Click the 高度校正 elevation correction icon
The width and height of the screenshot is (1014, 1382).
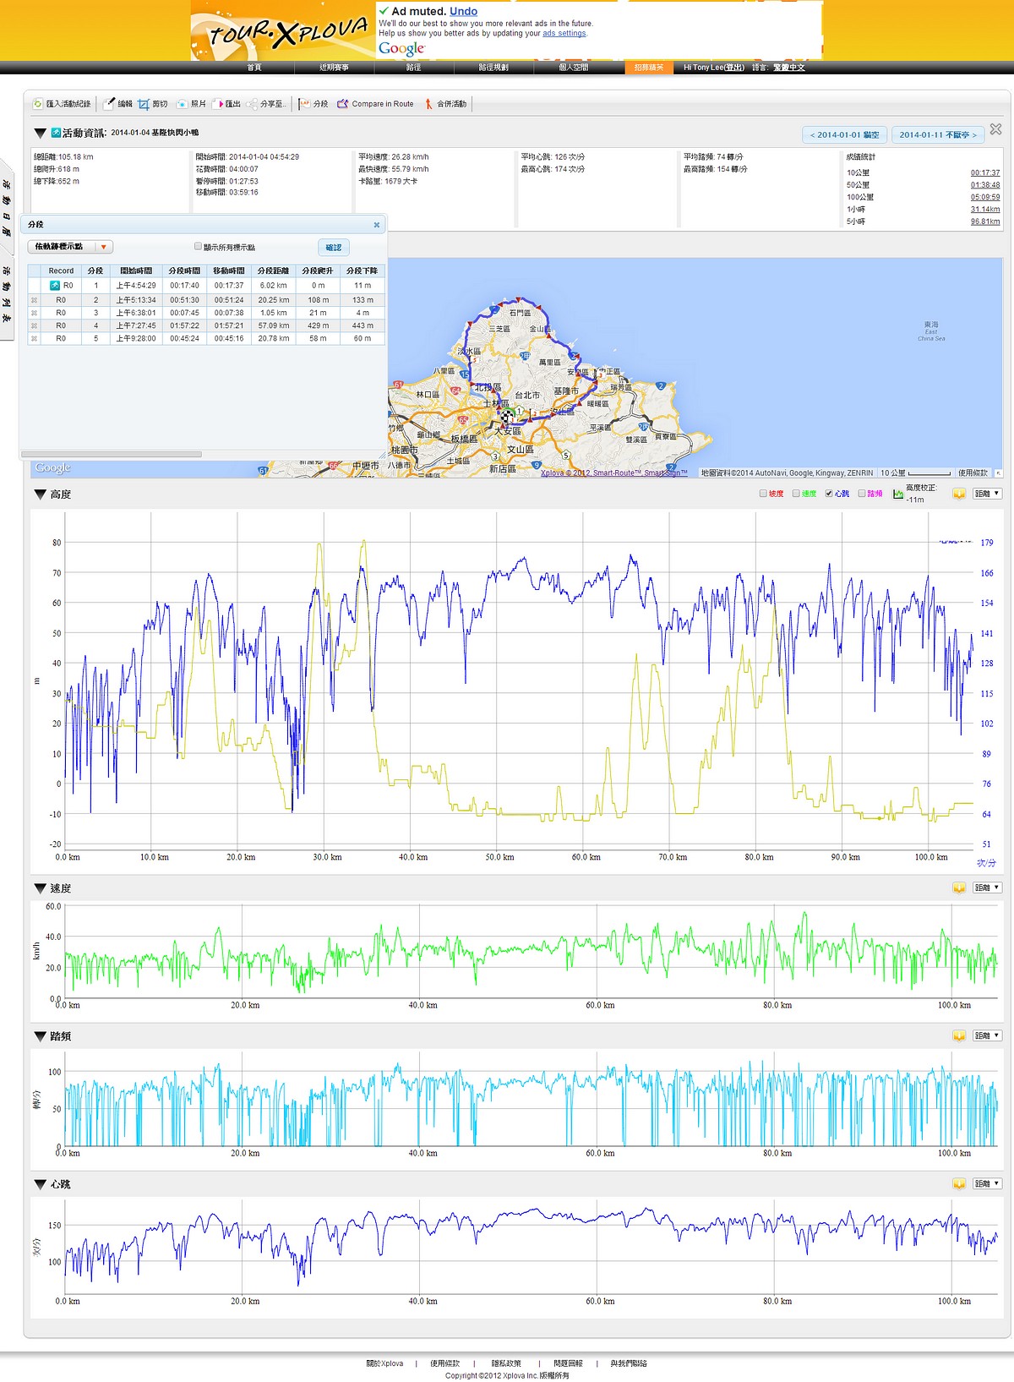pos(898,494)
